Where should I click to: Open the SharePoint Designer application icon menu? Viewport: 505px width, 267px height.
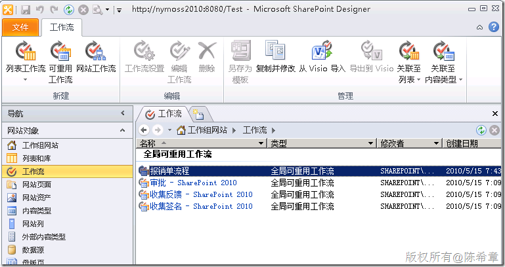[x=7, y=10]
